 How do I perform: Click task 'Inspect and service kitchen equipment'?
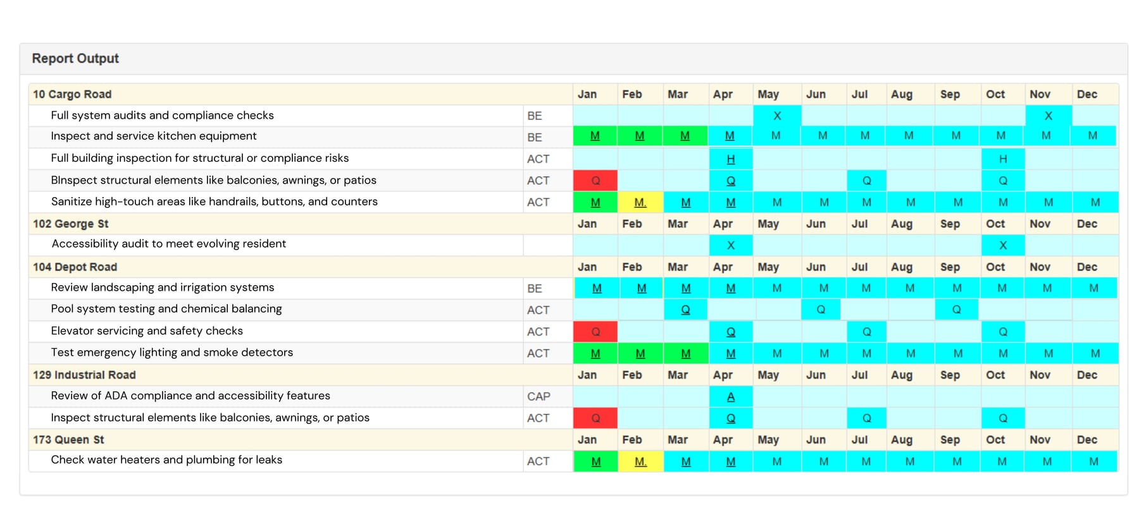[x=154, y=136]
